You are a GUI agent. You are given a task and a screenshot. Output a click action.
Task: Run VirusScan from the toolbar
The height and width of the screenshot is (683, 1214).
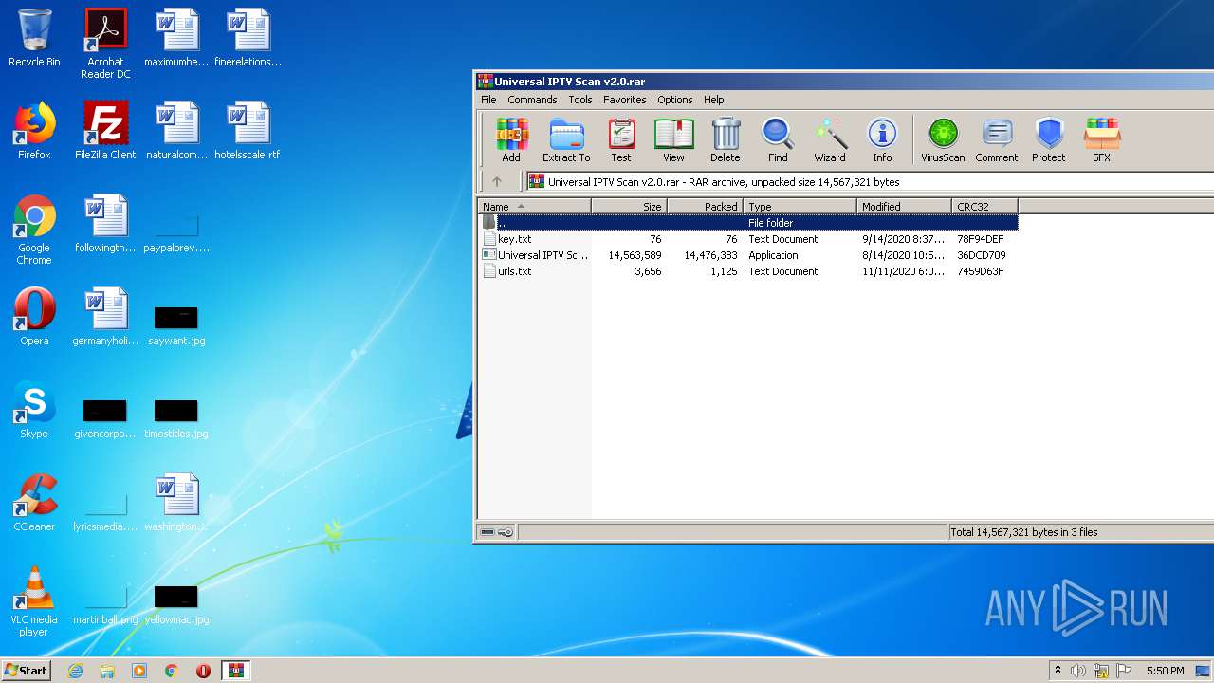click(943, 140)
